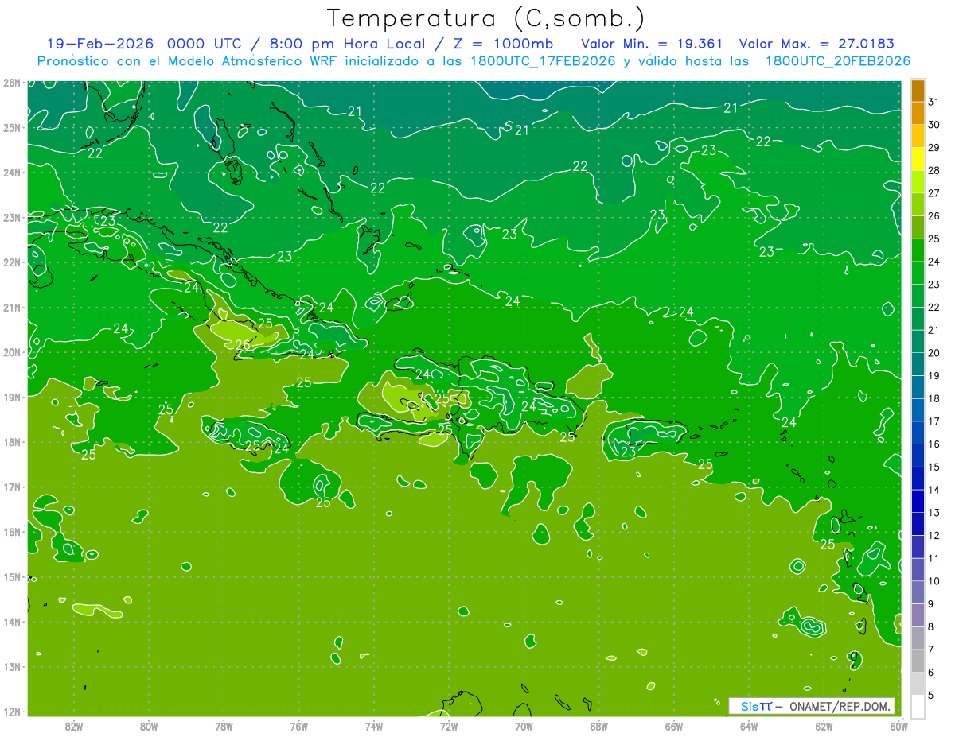Click the yellow color bar segment above 28

point(918,159)
